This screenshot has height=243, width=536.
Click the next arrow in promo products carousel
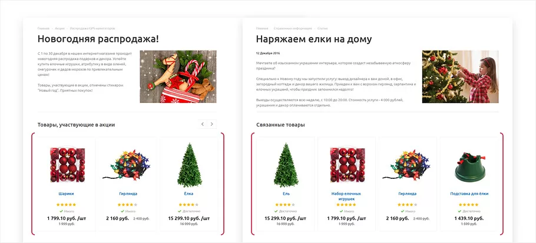click(x=212, y=124)
